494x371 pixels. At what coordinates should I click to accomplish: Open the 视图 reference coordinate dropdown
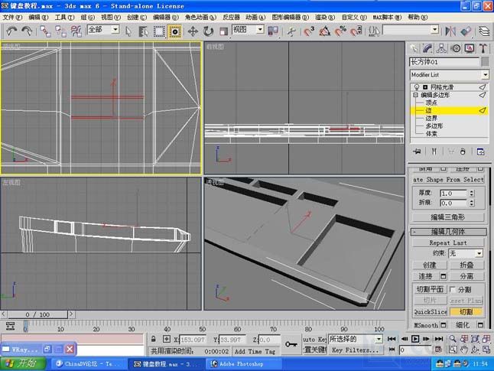(260, 30)
